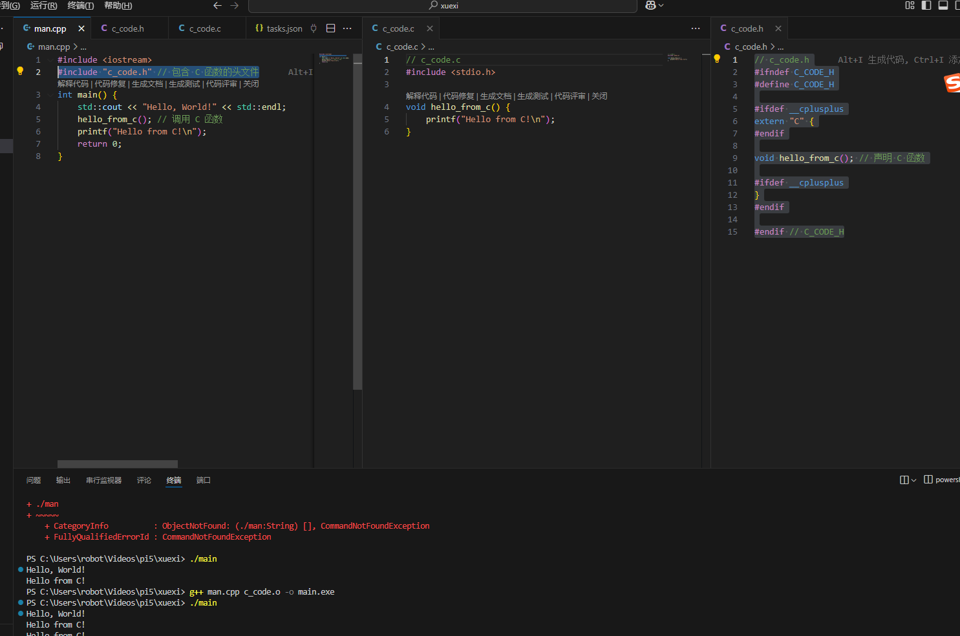
Task: Expand the breadcrumb ellipsis after c_code.c
Action: (x=431, y=47)
